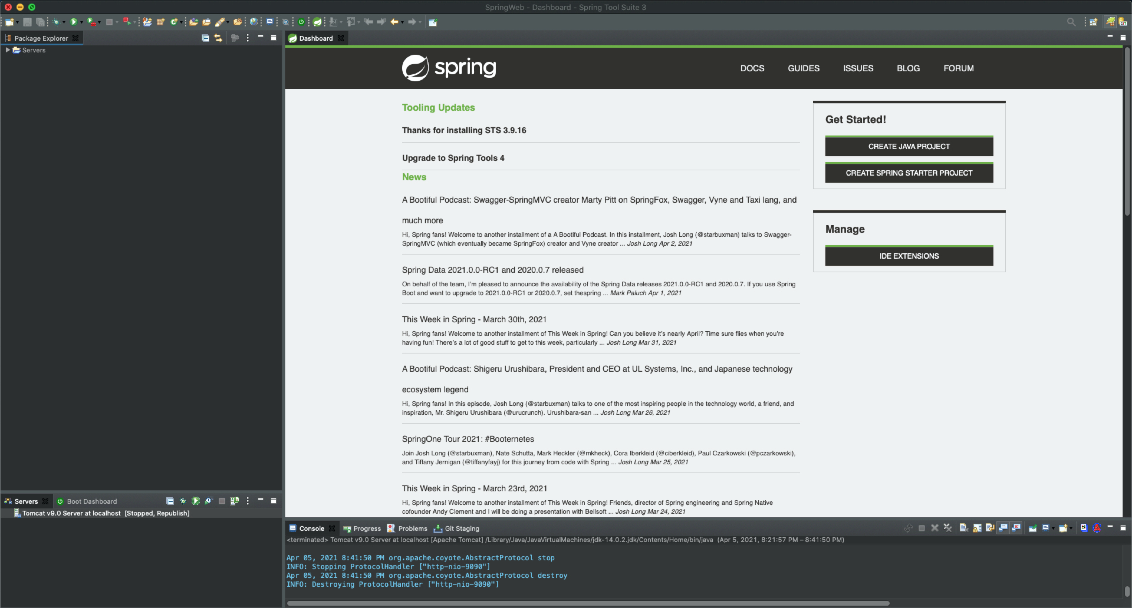Click the Open Type icon in toolbar
The width and height of the screenshot is (1132, 608).
point(194,22)
